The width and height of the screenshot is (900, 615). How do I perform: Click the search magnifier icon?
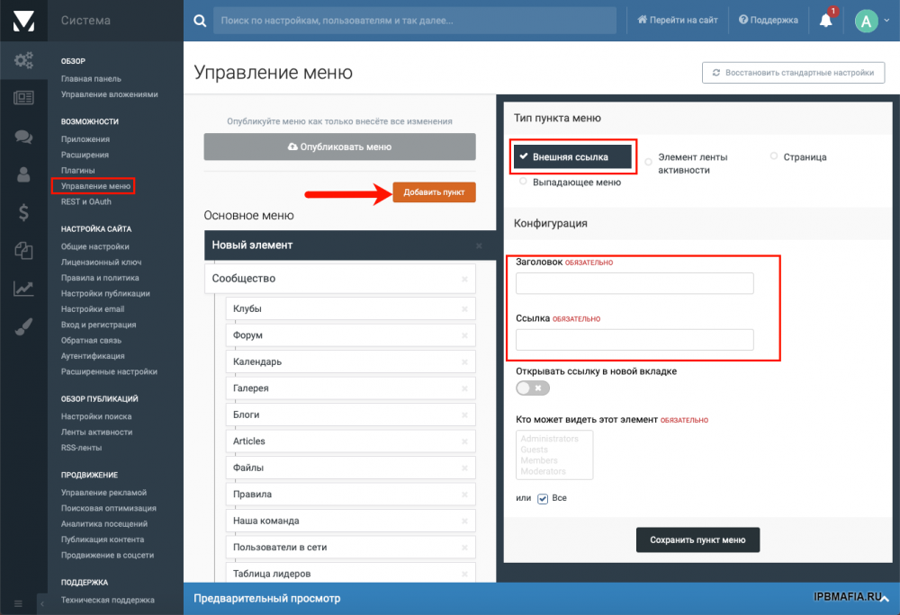(200, 21)
